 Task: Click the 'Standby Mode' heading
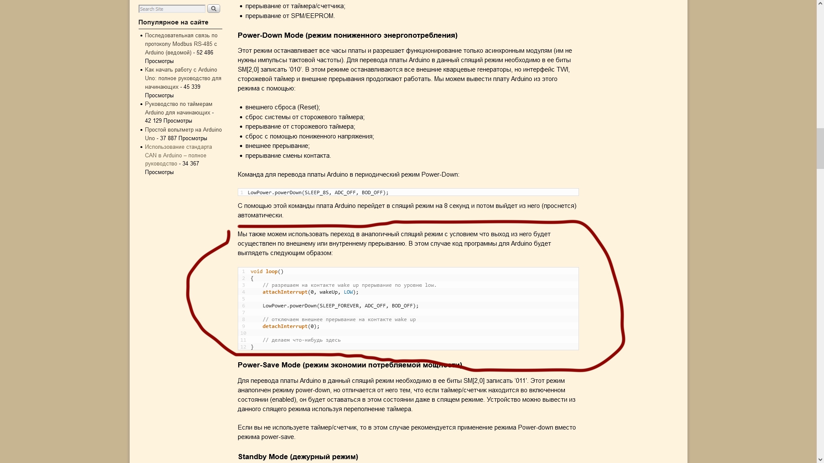pos(298,457)
